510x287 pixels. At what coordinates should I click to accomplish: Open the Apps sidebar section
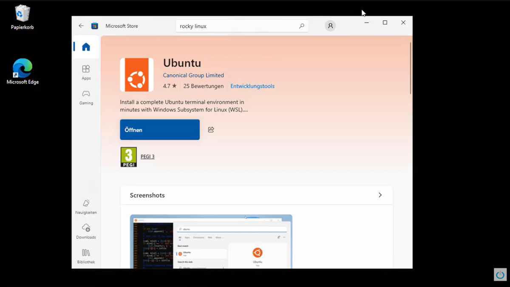tap(86, 72)
